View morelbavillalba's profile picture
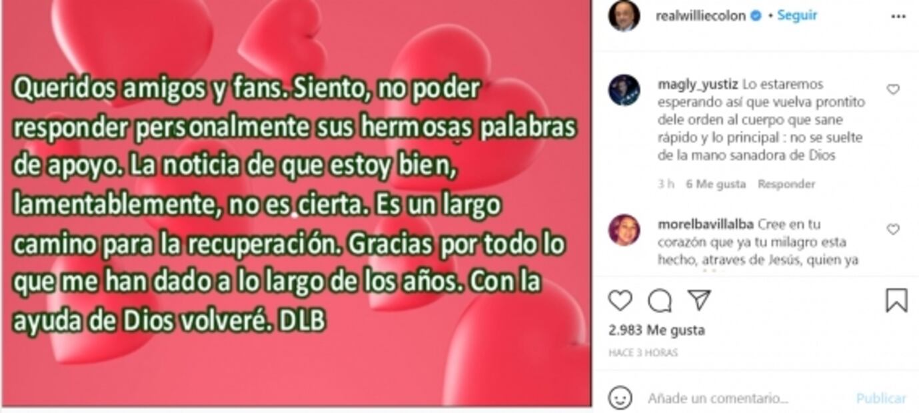Viewport: 919px width, 413px height. (x=624, y=230)
